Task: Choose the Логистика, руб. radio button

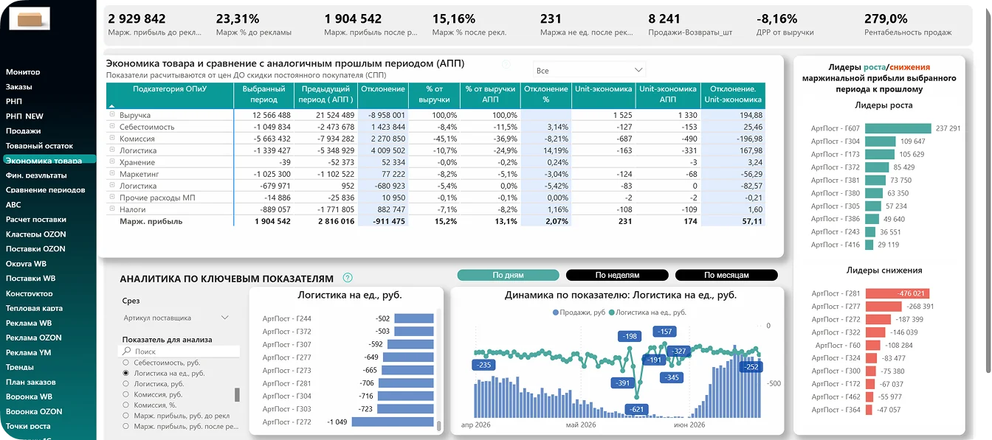Action: (x=126, y=384)
